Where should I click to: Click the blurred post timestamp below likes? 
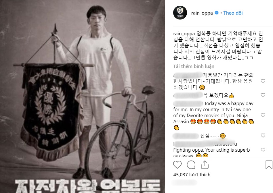click(185, 182)
